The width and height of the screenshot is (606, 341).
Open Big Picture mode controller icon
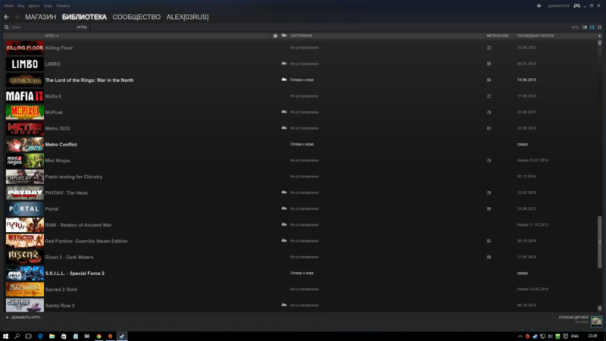[x=576, y=6]
